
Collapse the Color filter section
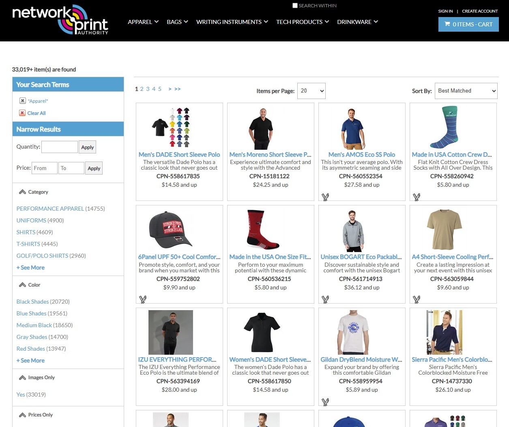point(23,285)
